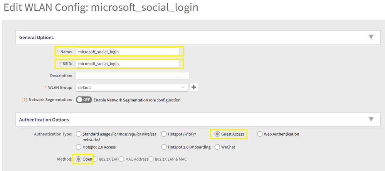Viewport: 385px width, 171px height.
Task: Select the Open method radio button
Action: 79,159
